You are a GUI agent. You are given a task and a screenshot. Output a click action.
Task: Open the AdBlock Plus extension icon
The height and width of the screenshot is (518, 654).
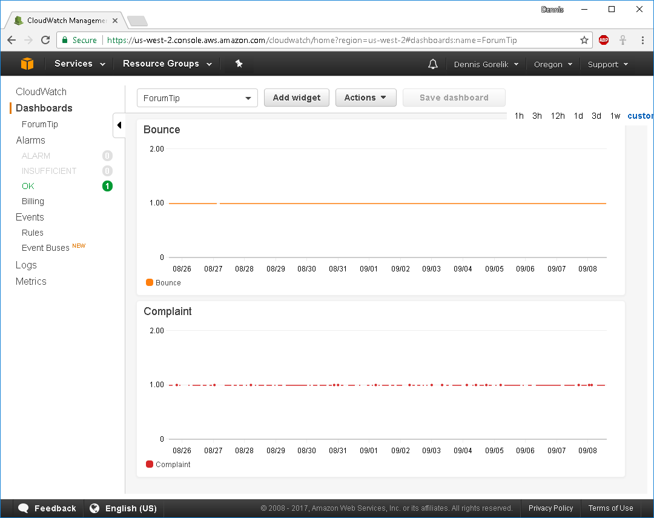tap(604, 40)
